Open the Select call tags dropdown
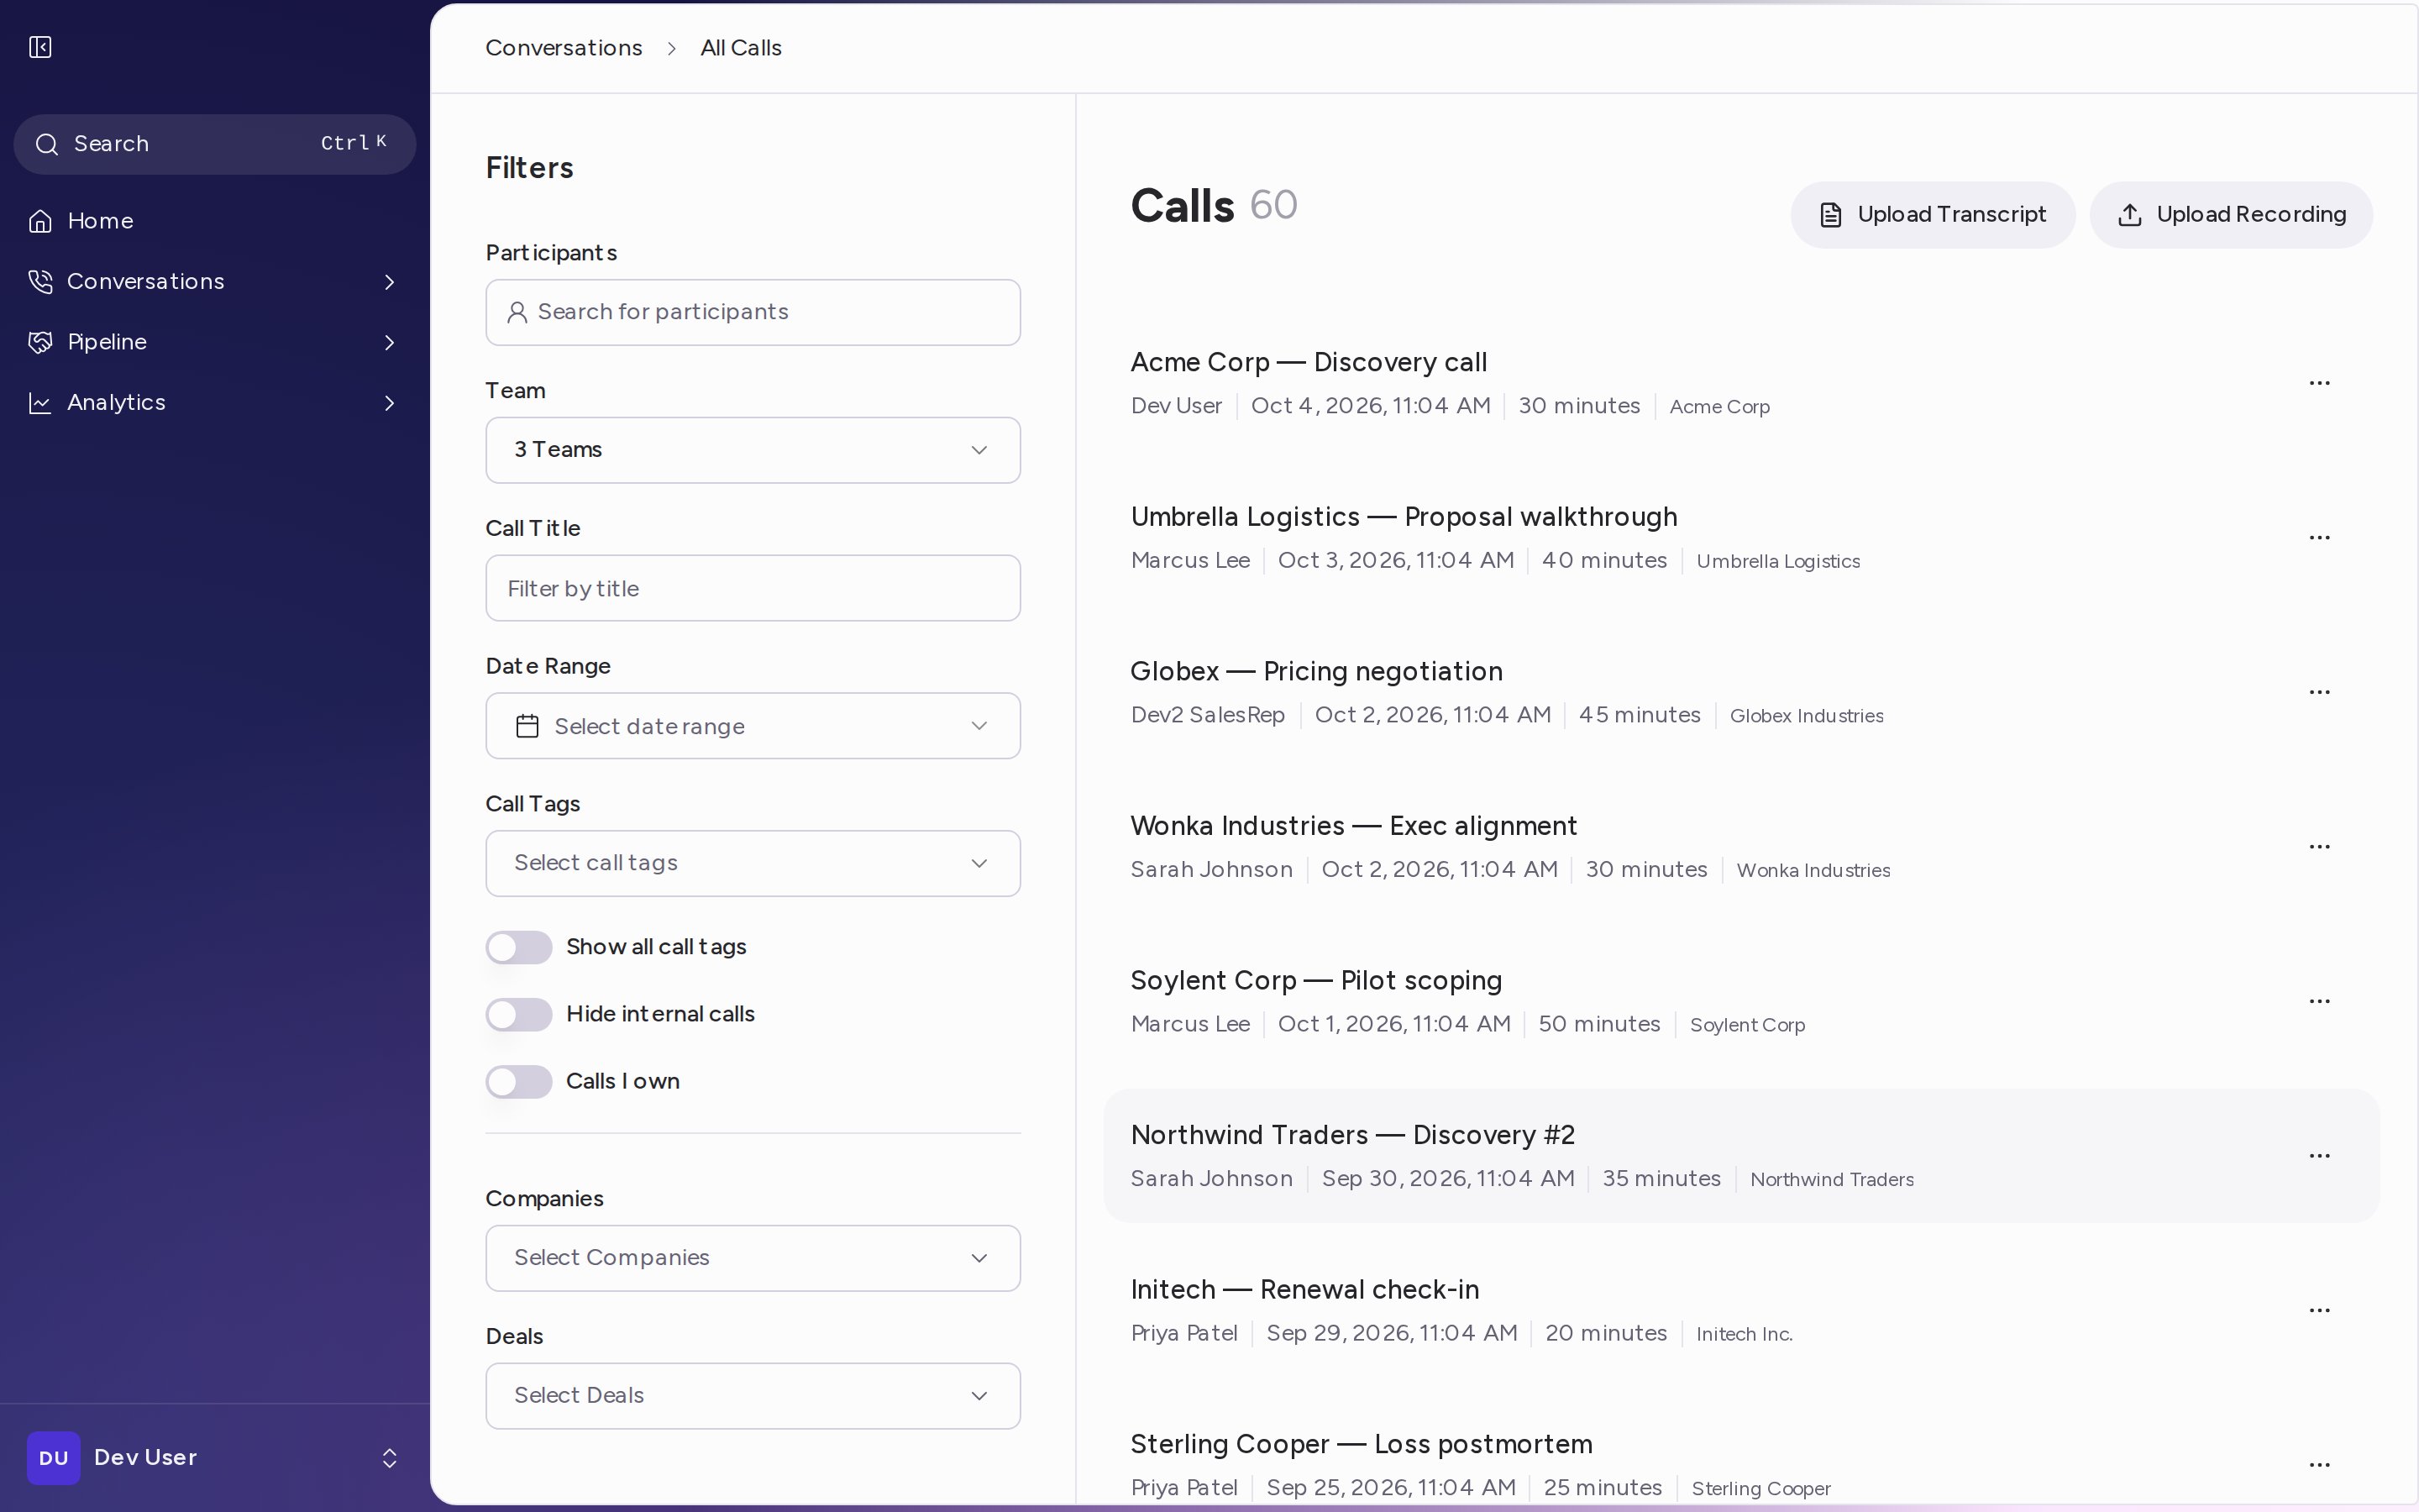Screen dimensions: 2419x1512 (753, 863)
